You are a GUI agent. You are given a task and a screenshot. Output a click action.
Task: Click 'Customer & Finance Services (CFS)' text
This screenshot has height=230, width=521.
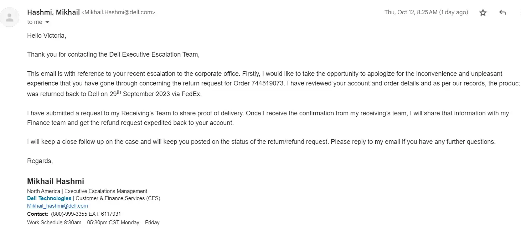click(x=118, y=198)
